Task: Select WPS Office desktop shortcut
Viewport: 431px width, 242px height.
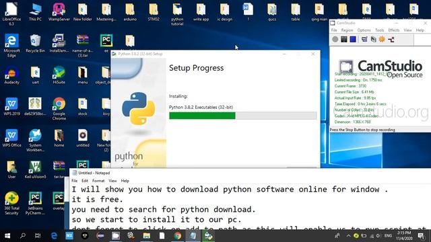Action: point(11,138)
